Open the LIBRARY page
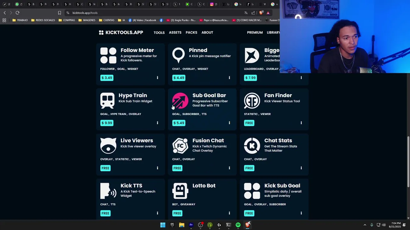The image size is (410, 230). click(x=273, y=33)
